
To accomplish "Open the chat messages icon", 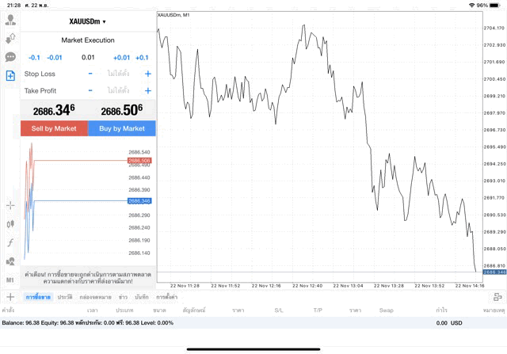I will pos(10,57).
